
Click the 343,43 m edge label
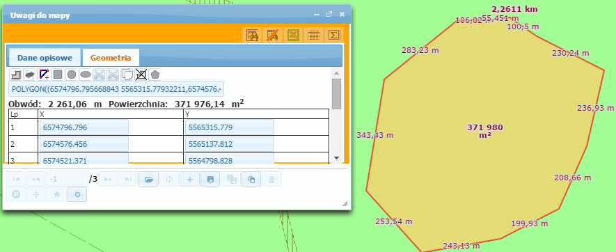[x=374, y=135]
